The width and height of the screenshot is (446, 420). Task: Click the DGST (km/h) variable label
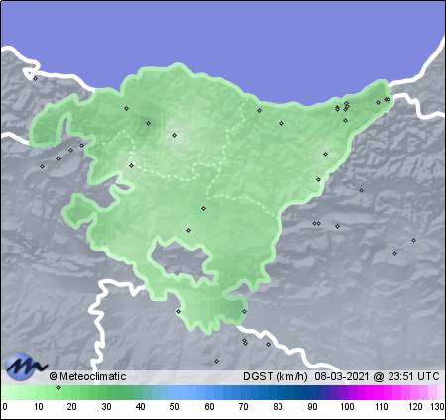click(276, 376)
